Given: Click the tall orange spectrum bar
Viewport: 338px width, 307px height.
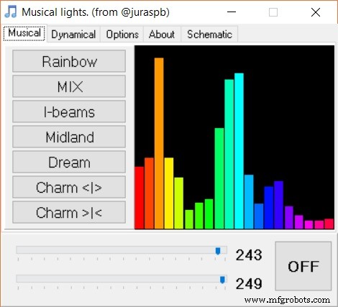Looking at the screenshot, I should [x=159, y=143].
